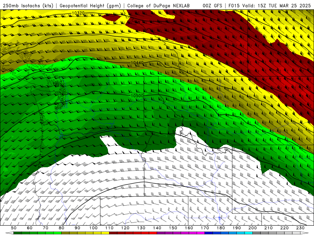Click the 150 value on the color scale

[173, 228]
